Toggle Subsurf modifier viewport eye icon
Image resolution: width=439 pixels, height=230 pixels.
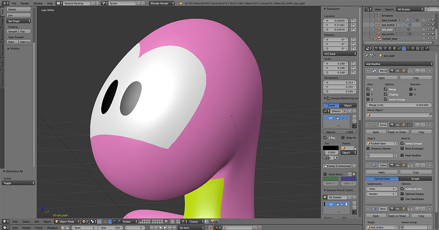398,165
